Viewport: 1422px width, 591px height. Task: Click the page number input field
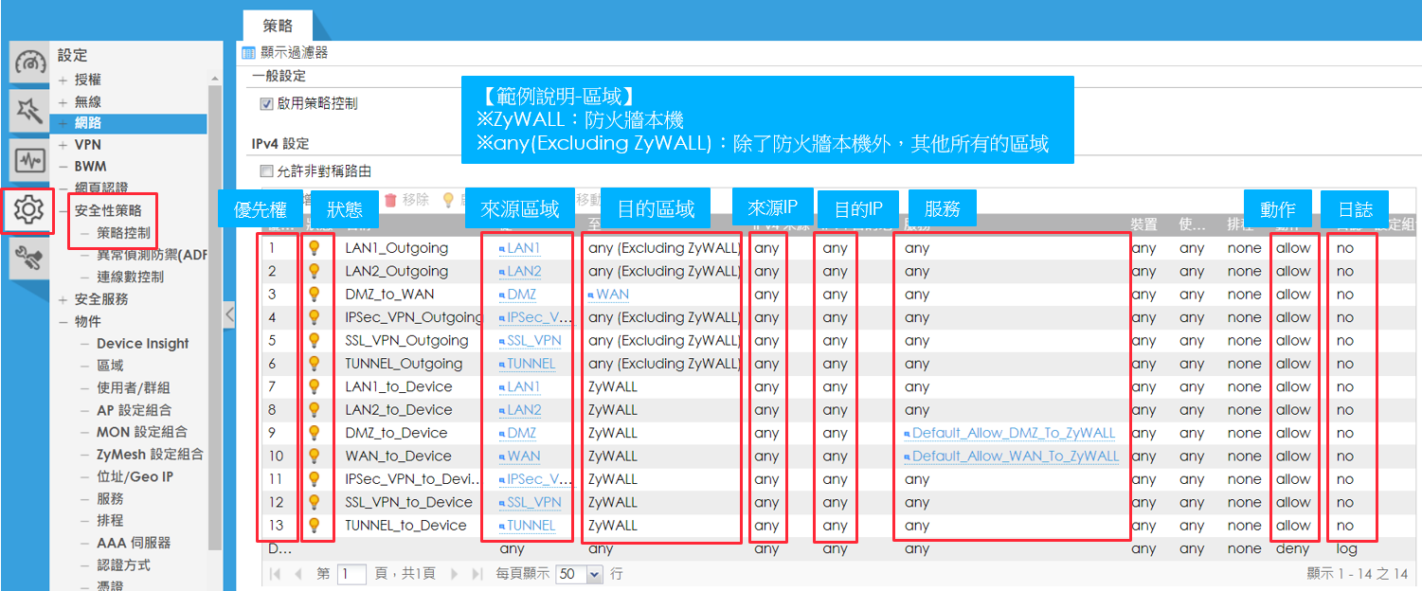[x=351, y=574]
